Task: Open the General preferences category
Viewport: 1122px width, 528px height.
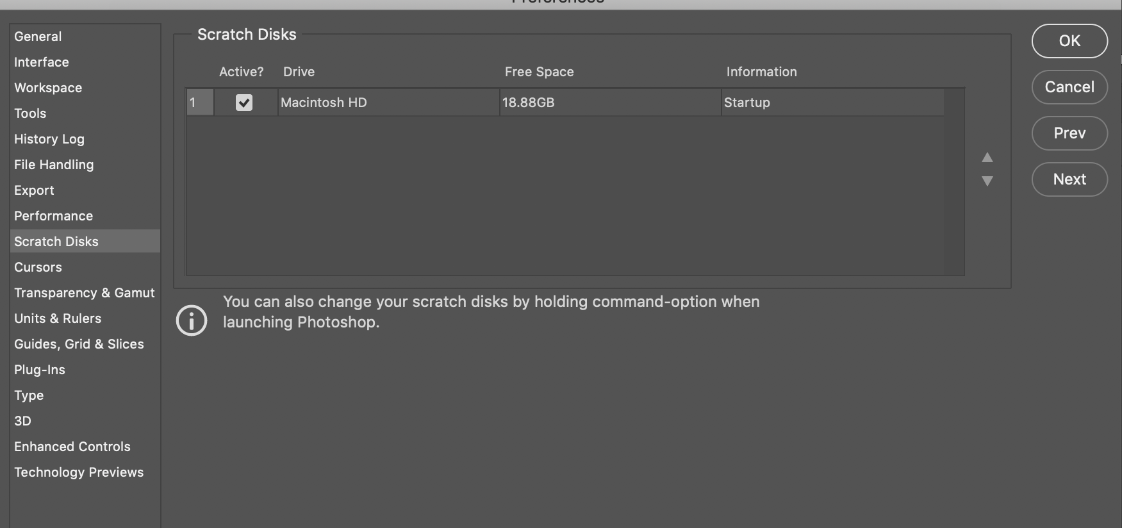Action: (38, 37)
